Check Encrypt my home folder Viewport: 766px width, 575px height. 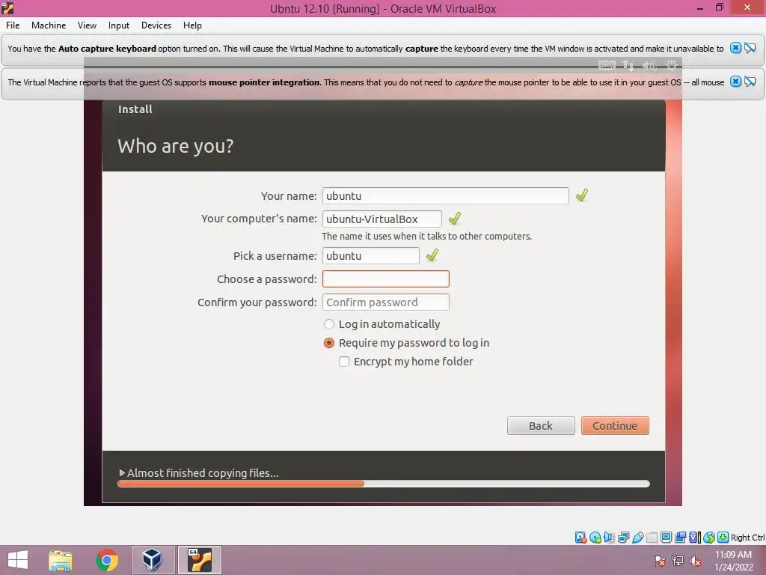click(x=344, y=362)
